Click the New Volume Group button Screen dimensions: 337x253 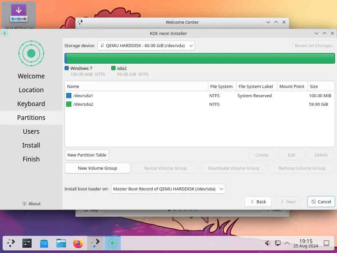97,168
